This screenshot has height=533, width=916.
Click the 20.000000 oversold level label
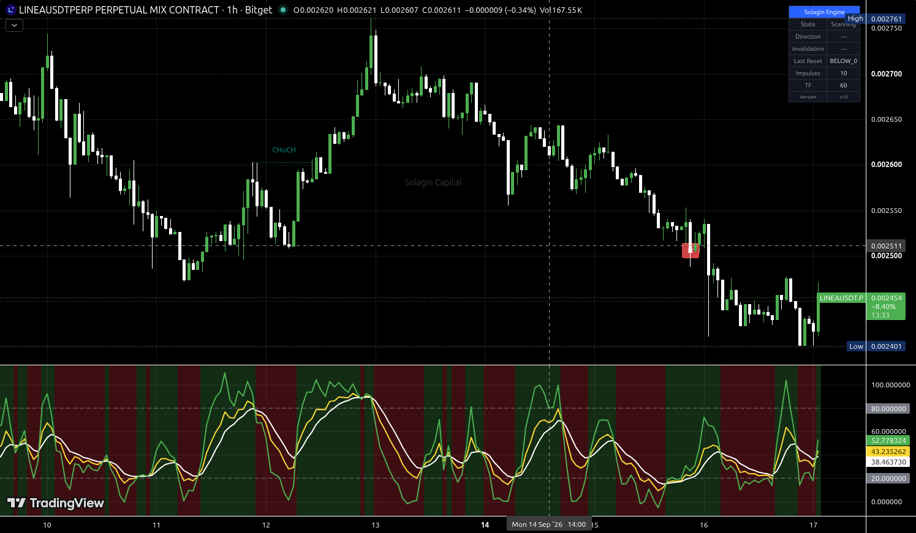coord(888,479)
